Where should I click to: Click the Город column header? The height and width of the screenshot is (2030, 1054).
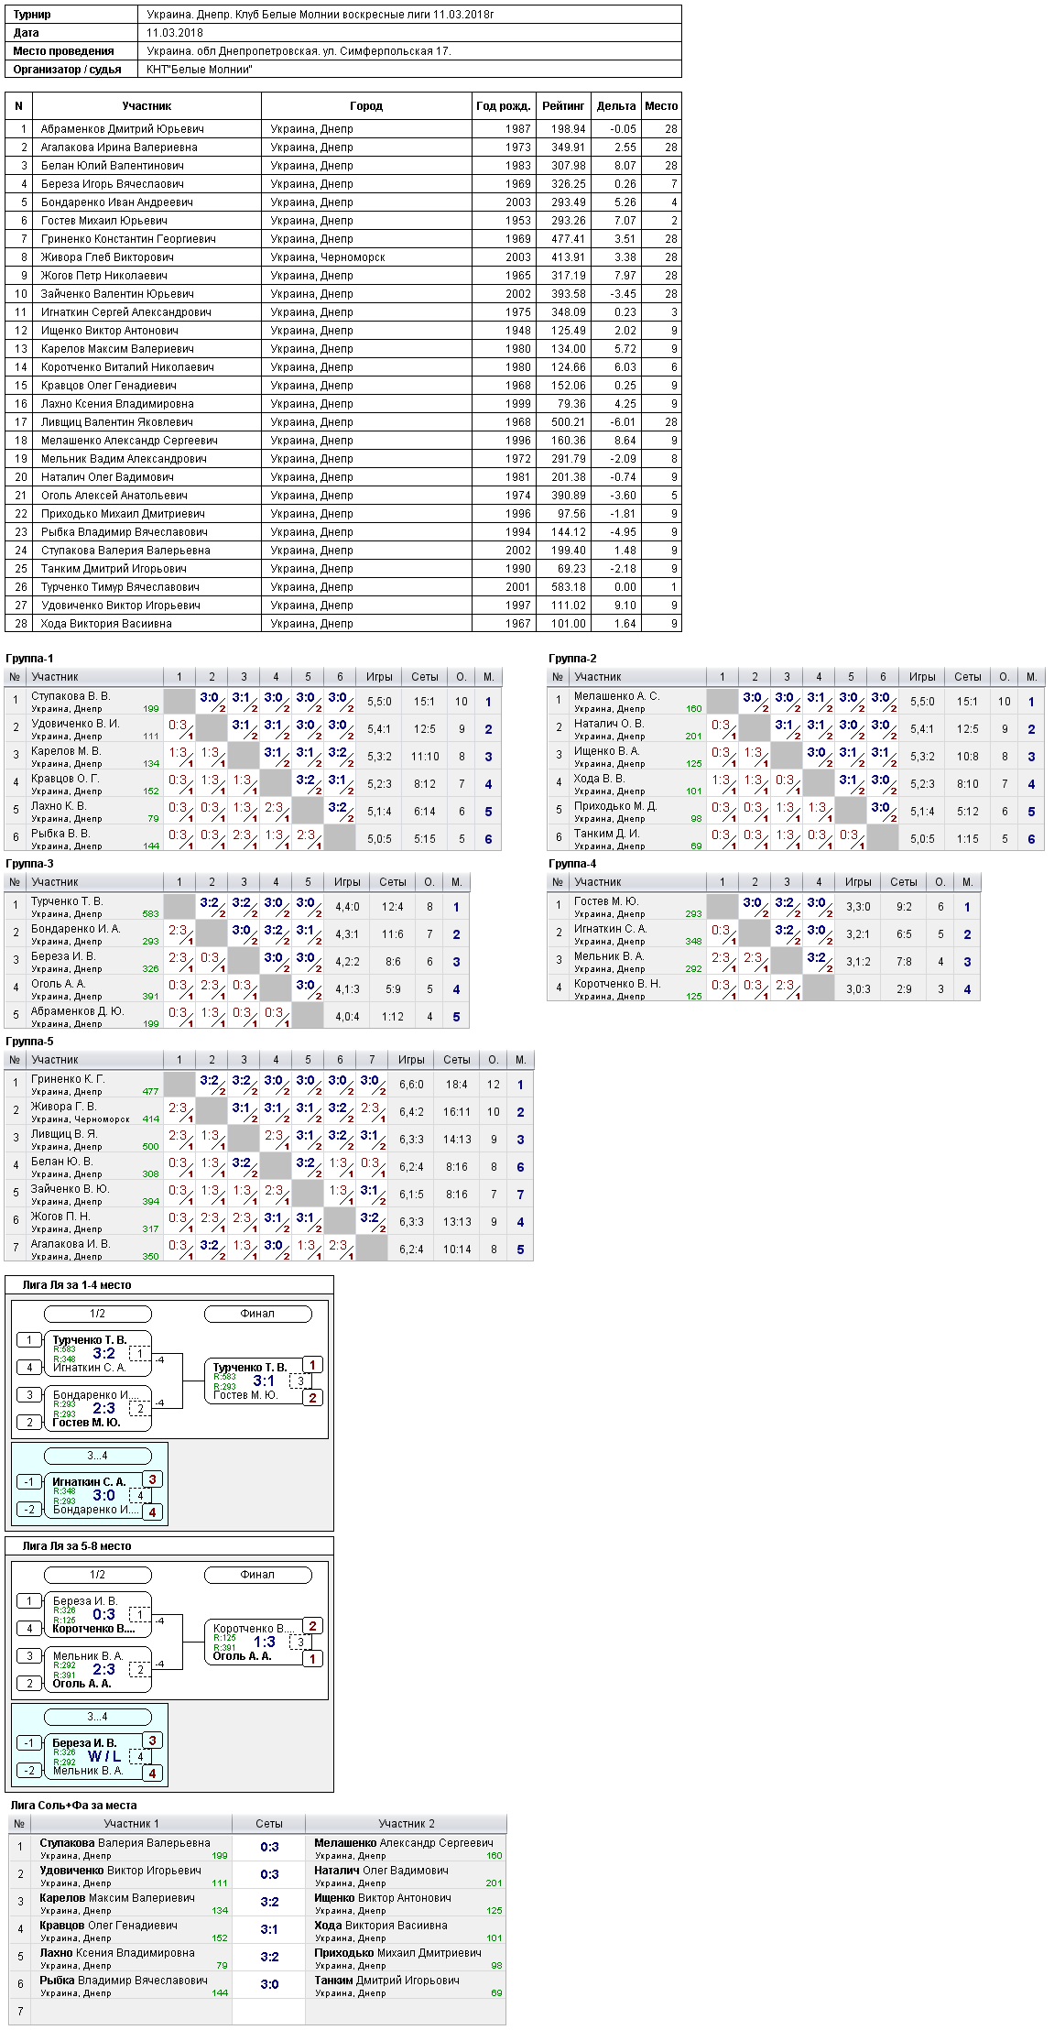tap(366, 106)
